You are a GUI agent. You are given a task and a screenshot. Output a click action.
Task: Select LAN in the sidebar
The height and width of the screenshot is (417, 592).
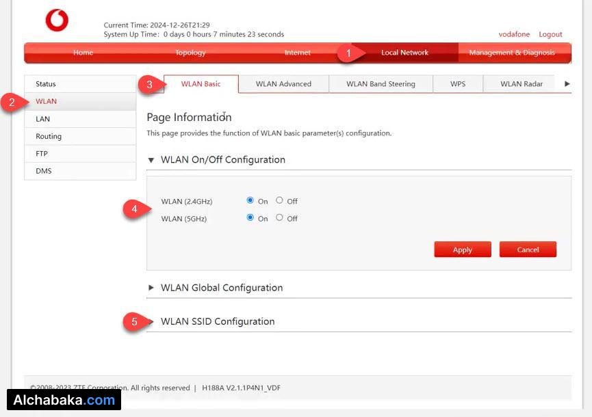click(x=42, y=118)
